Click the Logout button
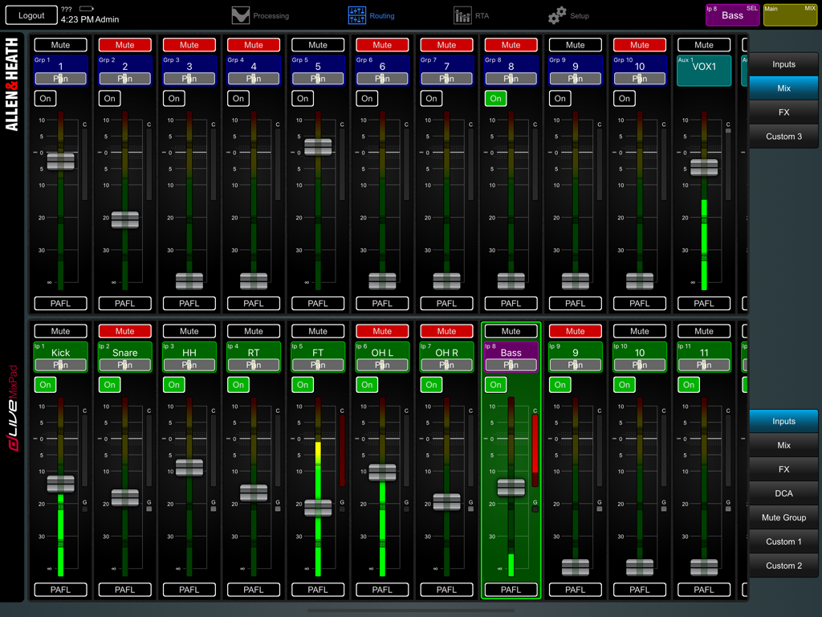 pyautogui.click(x=31, y=14)
